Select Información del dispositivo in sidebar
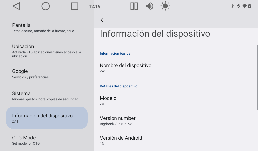The height and width of the screenshot is (151, 258). click(x=47, y=118)
